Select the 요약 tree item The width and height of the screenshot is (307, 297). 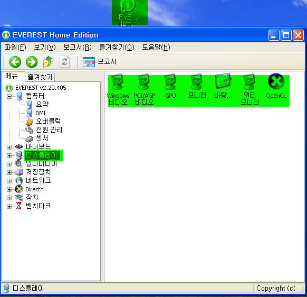coord(42,104)
